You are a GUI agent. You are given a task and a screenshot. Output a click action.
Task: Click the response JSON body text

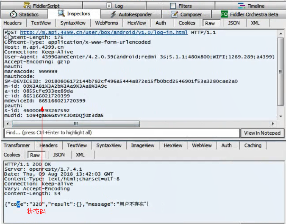[77, 204]
